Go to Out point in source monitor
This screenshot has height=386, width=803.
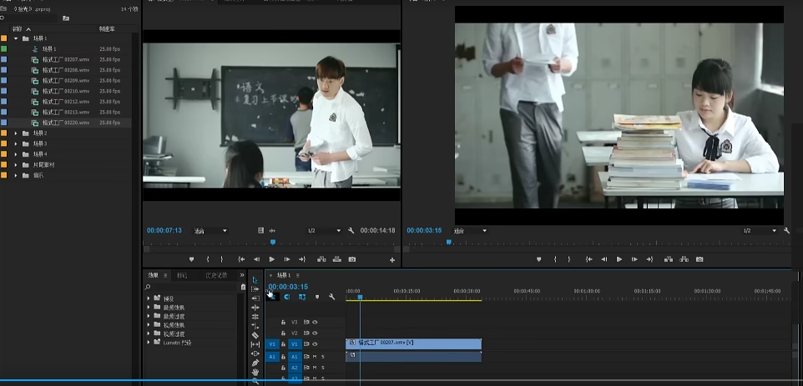[x=302, y=259]
